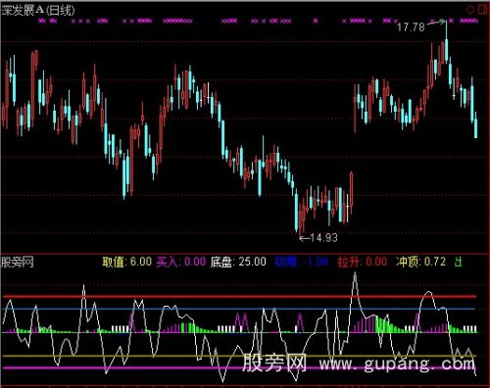Image resolution: width=490 pixels, height=388 pixels.
Task: Click the thick magenta horizontal indicator line
Action: coord(239,368)
